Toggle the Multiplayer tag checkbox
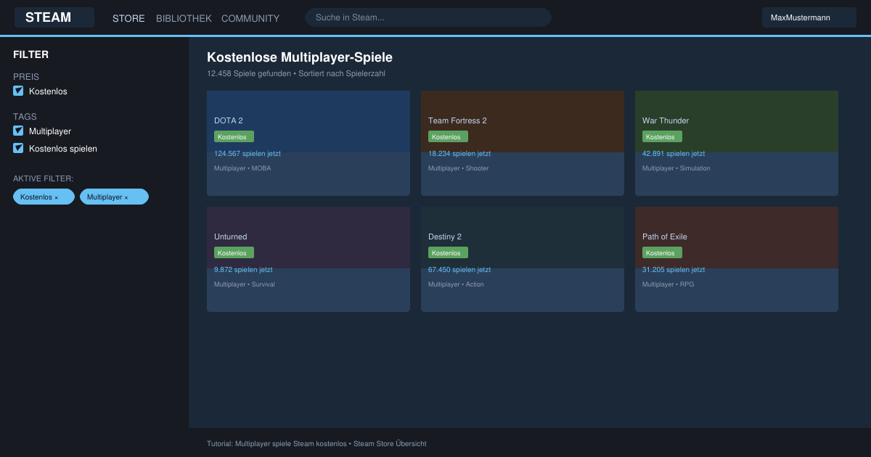The height and width of the screenshot is (457, 871). (18, 131)
